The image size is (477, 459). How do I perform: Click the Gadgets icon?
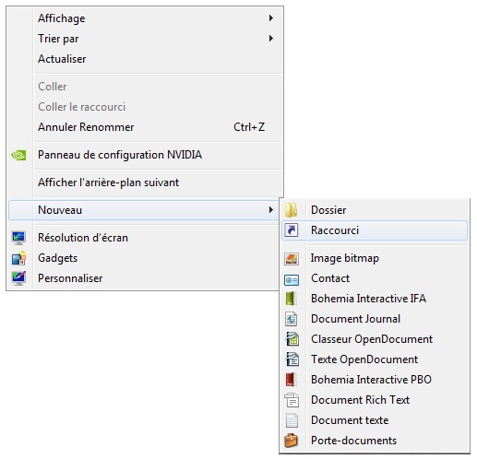(x=18, y=258)
